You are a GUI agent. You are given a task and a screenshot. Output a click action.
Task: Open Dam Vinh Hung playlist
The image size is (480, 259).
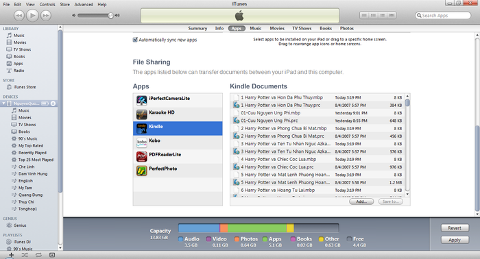(29, 174)
